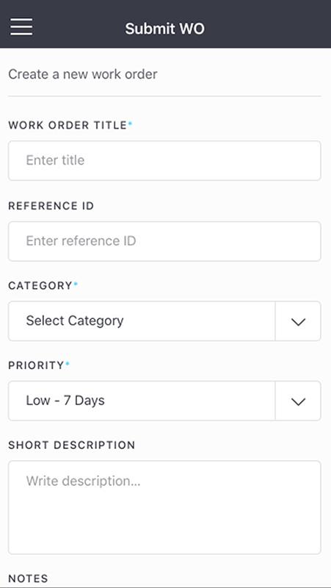Expand the Priority dropdown chevron arrow

tap(298, 401)
